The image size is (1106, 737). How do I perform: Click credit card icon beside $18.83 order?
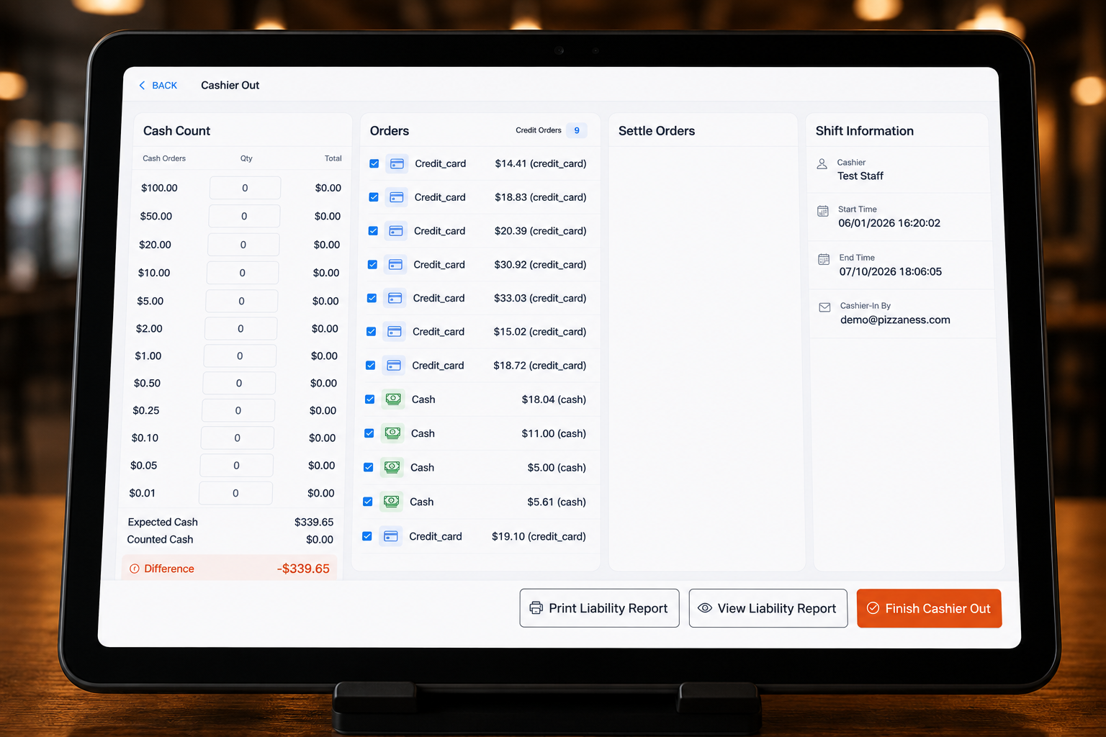396,197
